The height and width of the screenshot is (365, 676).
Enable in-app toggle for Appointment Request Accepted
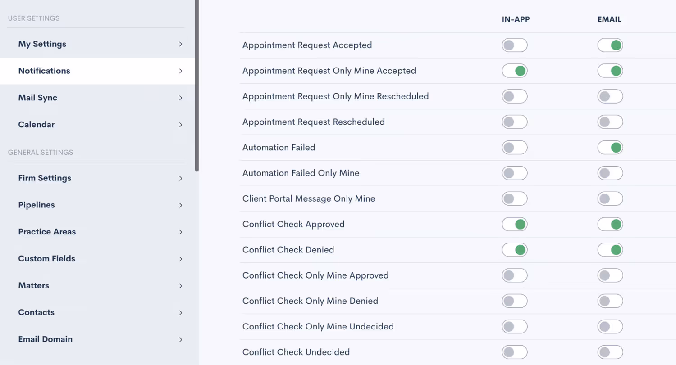[515, 45]
